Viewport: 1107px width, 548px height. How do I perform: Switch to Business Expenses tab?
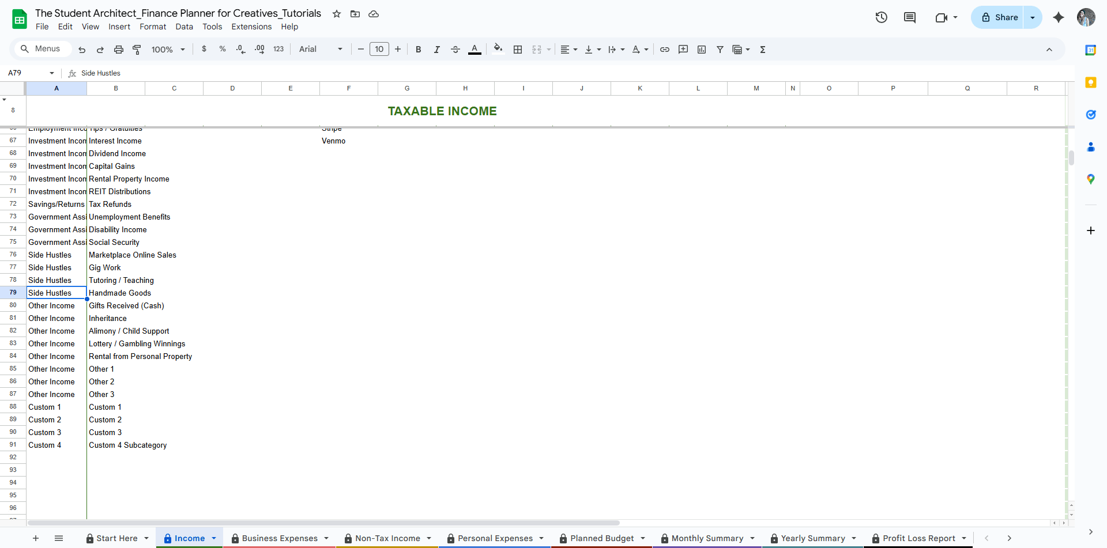tap(280, 538)
